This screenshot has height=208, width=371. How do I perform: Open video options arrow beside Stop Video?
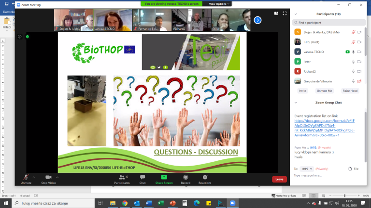click(x=57, y=177)
